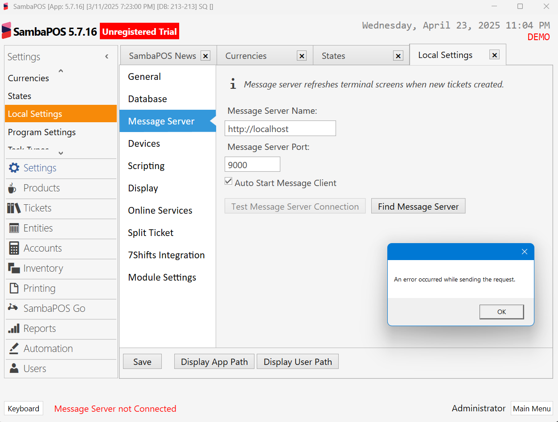Expand the settings list down arrow
Viewport: 558px width, 422px height.
click(61, 153)
